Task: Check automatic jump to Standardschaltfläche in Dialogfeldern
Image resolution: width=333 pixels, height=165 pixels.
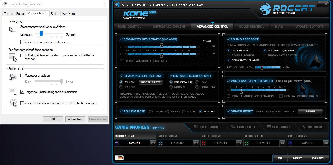Action: [22, 55]
